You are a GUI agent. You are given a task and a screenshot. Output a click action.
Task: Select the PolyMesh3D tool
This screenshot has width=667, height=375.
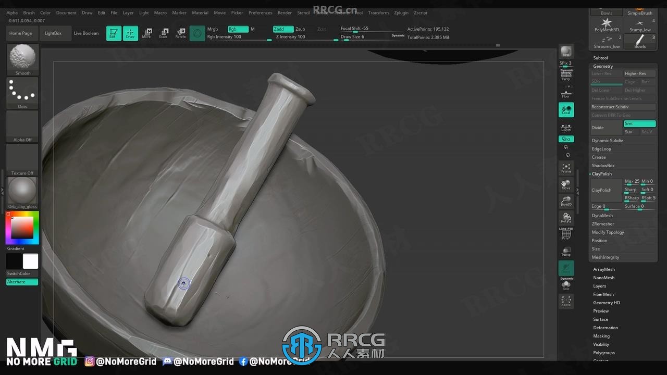click(x=607, y=25)
